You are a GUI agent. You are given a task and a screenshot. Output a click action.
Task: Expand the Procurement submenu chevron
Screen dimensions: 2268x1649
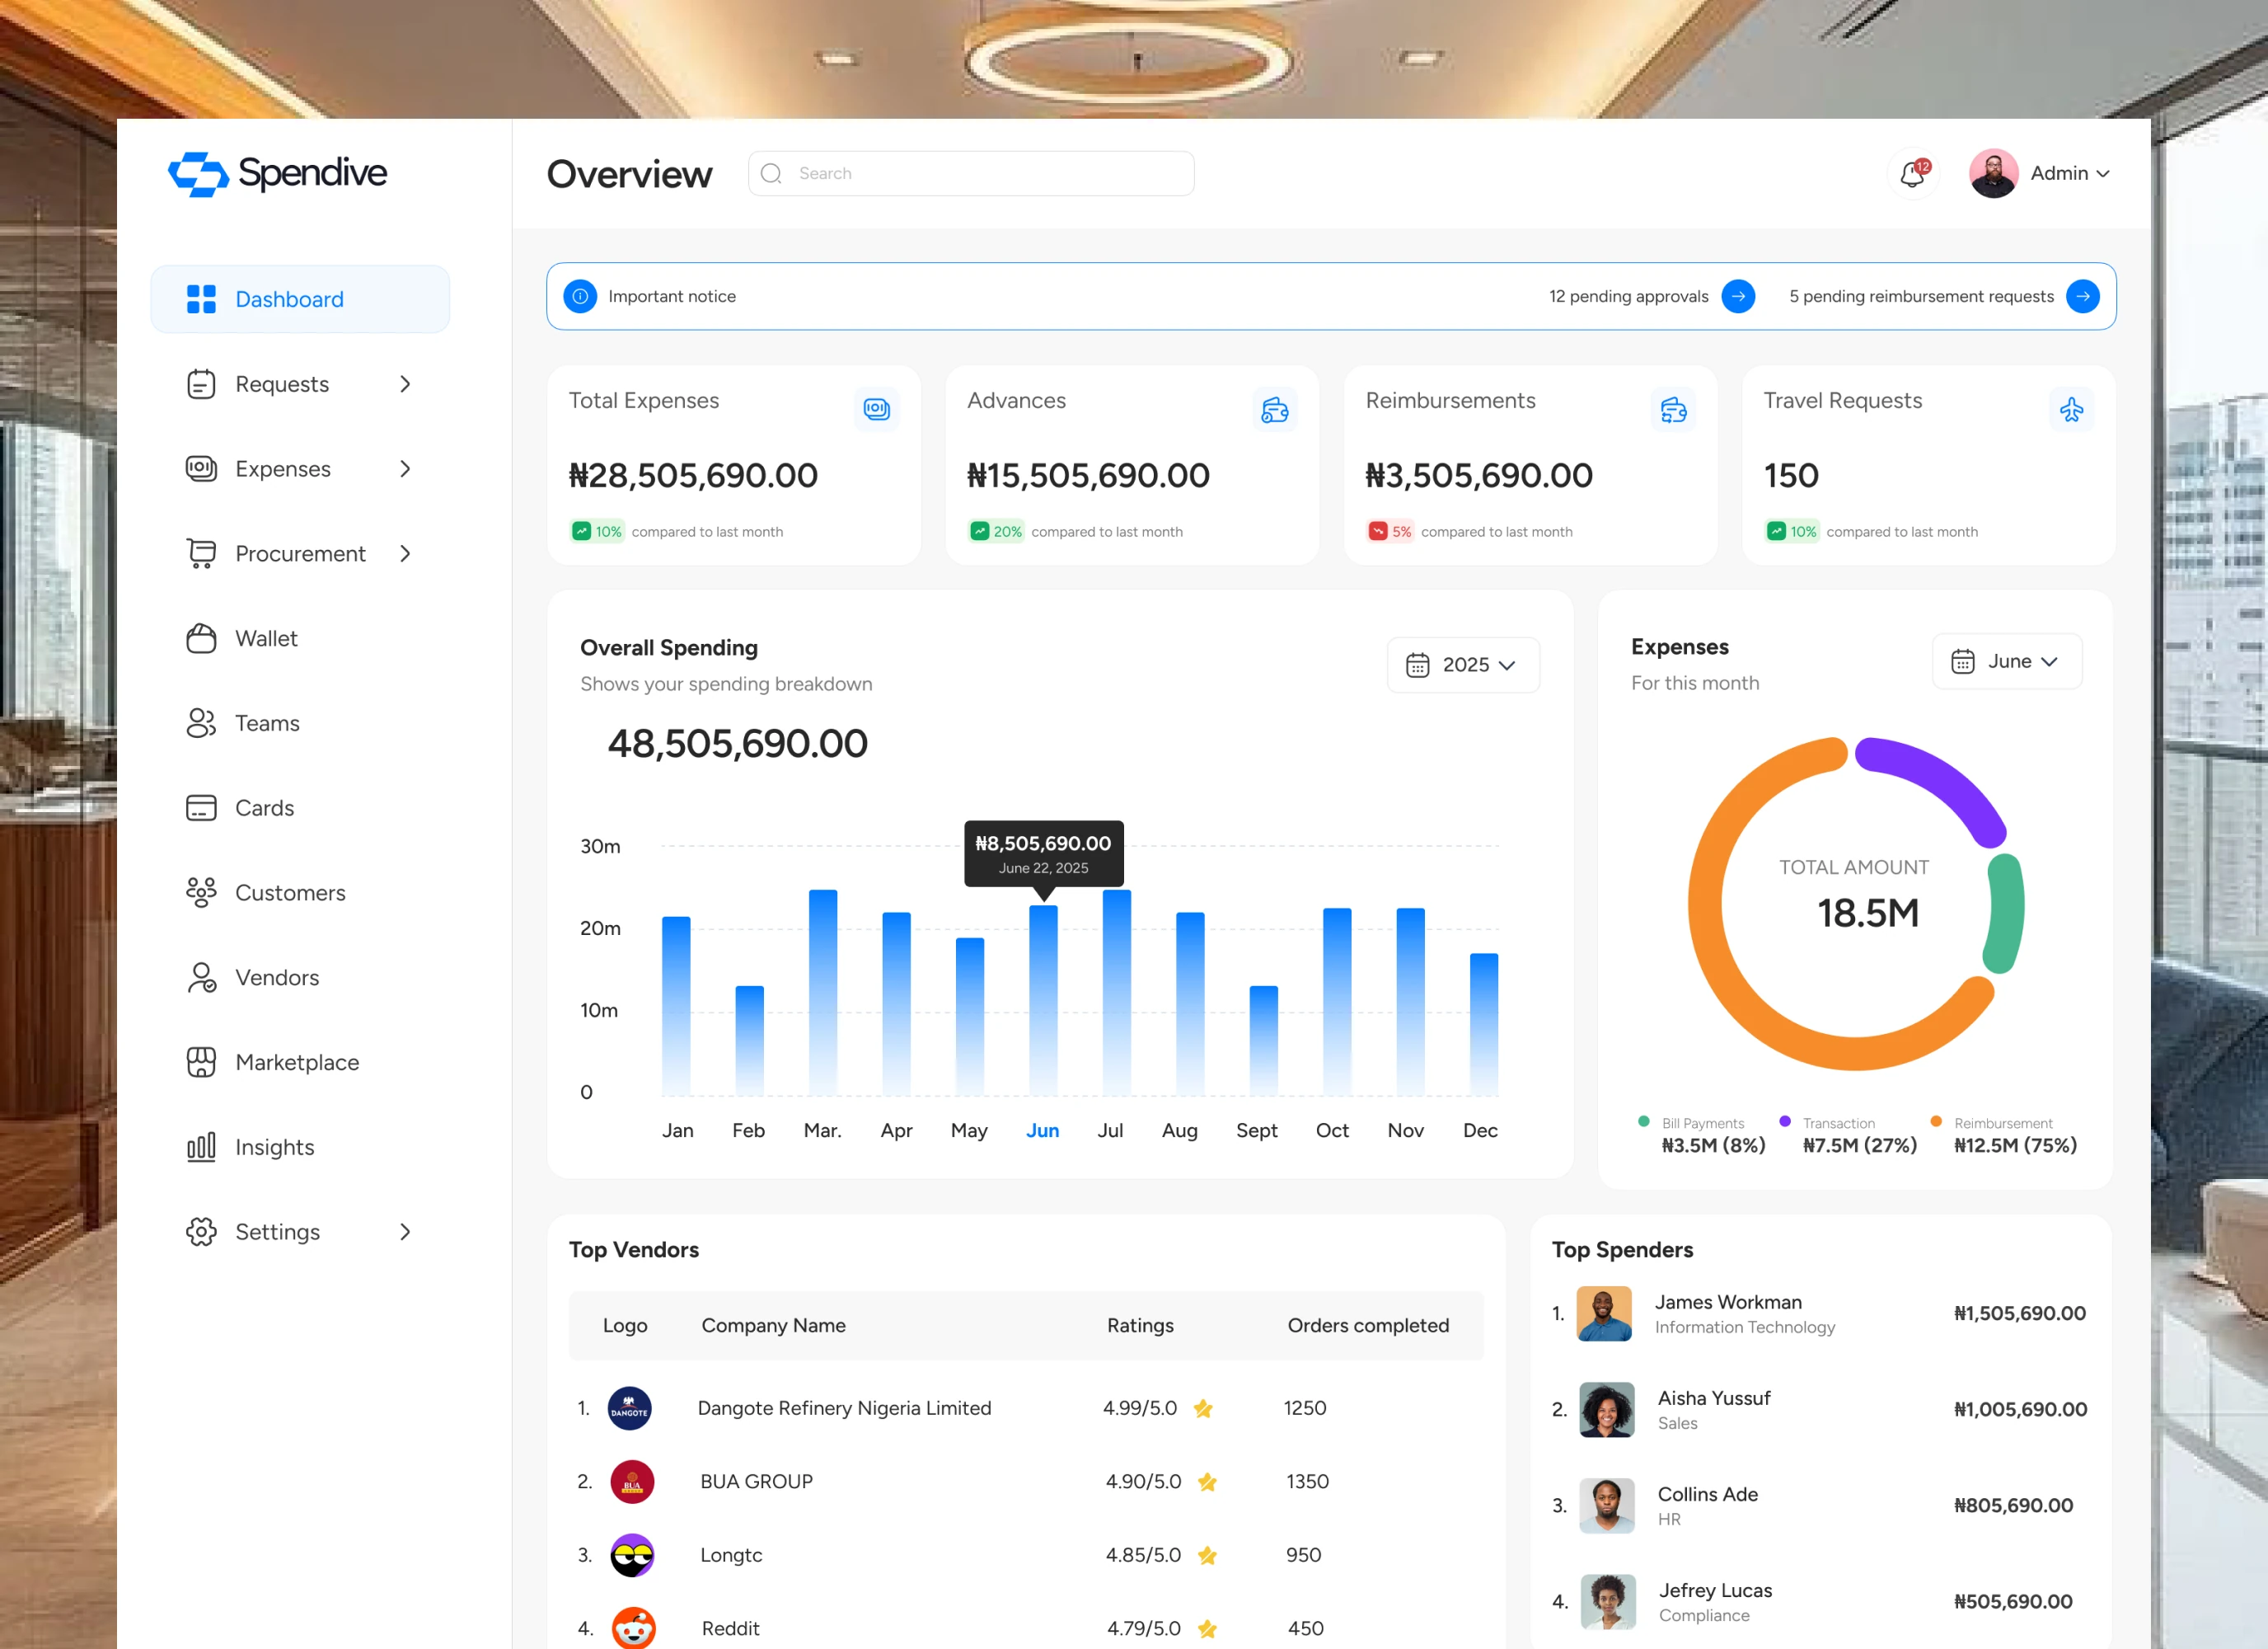tap(405, 554)
